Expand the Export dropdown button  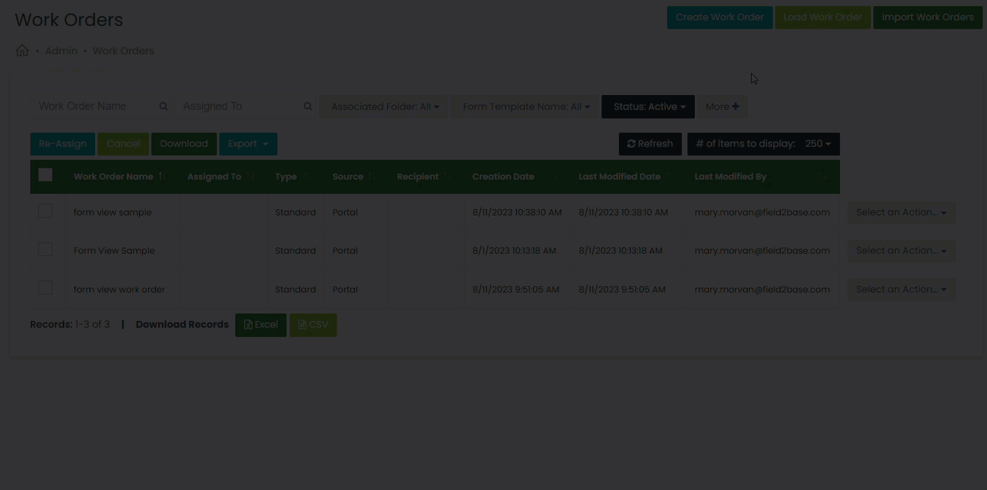(248, 144)
